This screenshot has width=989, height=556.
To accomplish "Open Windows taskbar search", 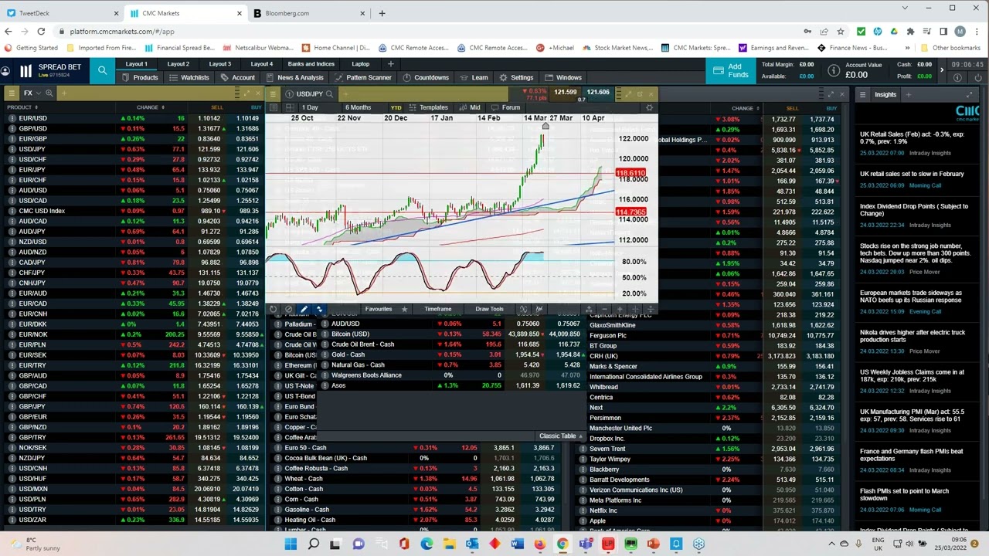I will (313, 544).
